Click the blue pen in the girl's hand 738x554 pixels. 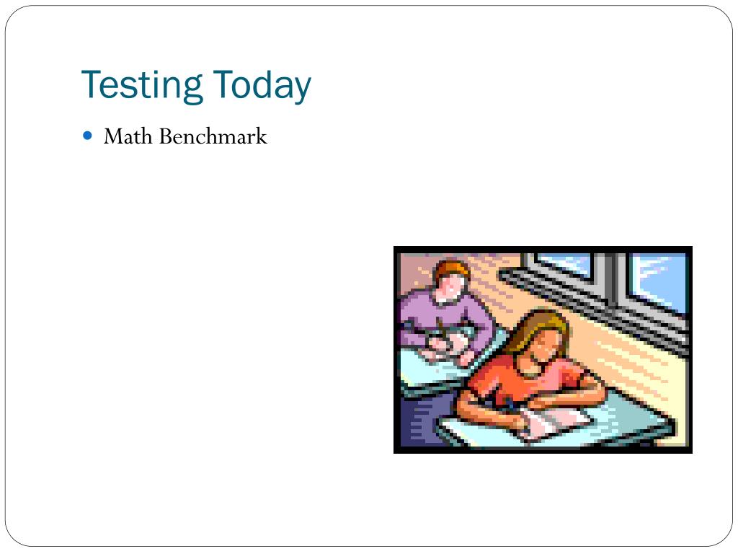510,404
